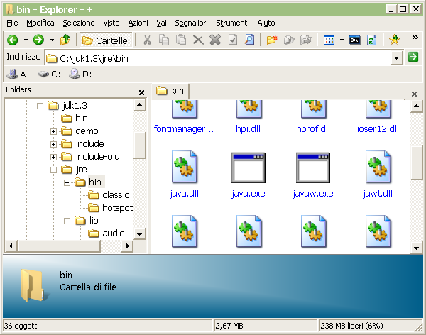Select java.exe file
The width and height of the screenshot is (426, 335).
click(x=248, y=174)
